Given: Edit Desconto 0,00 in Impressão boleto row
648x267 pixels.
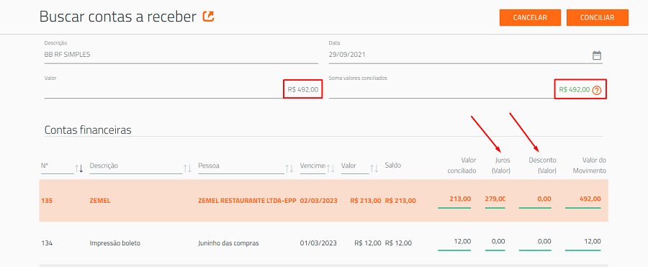Looking at the screenshot, I should (x=535, y=243).
